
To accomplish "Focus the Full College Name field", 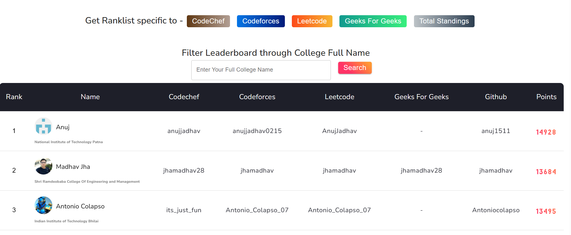I will (261, 70).
